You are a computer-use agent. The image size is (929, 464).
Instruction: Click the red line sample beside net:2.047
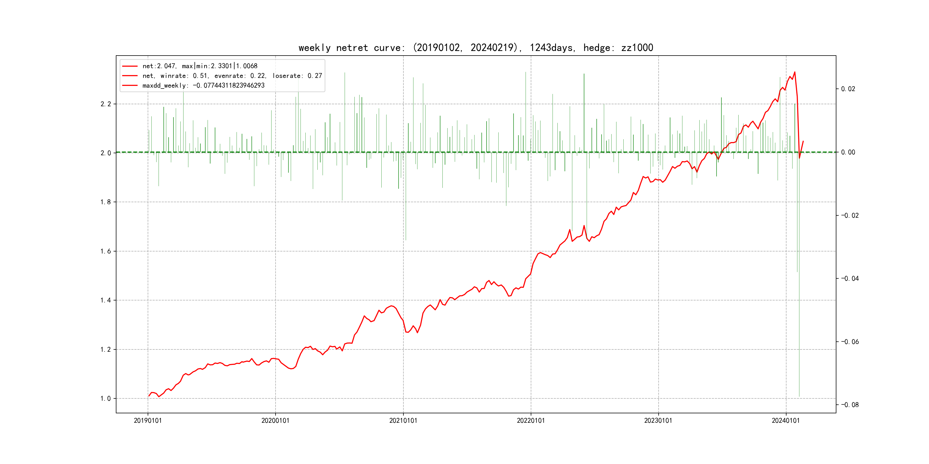[130, 66]
